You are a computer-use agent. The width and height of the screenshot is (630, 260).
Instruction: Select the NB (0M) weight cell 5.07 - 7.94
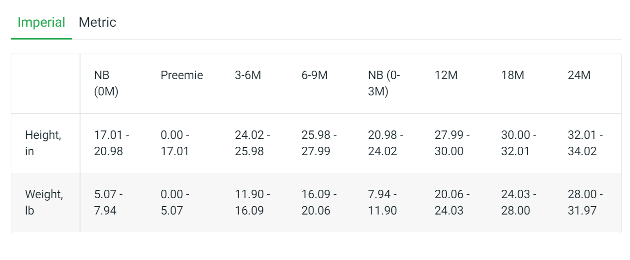click(x=108, y=202)
